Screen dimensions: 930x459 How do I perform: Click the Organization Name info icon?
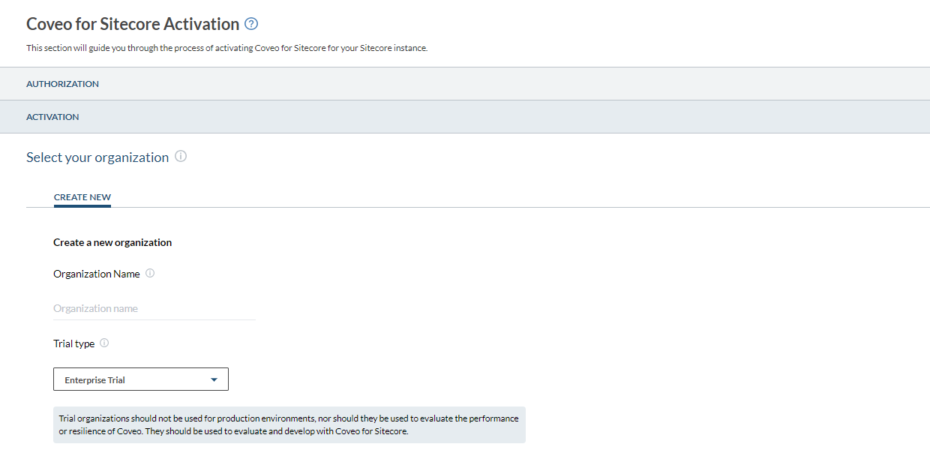tap(150, 274)
